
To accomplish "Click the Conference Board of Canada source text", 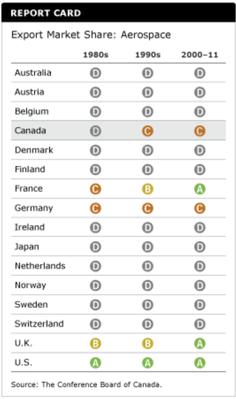I will tap(86, 385).
